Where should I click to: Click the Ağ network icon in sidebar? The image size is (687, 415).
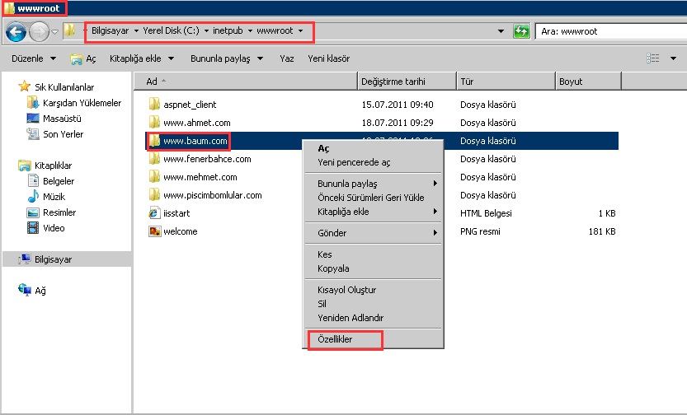[25, 290]
